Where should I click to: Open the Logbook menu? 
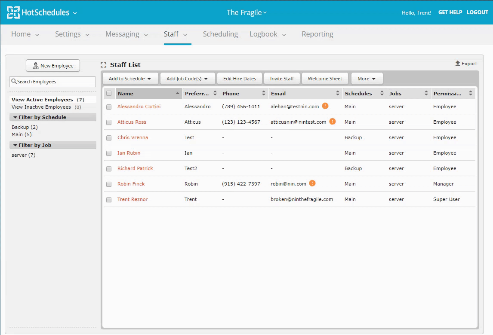tap(268, 34)
